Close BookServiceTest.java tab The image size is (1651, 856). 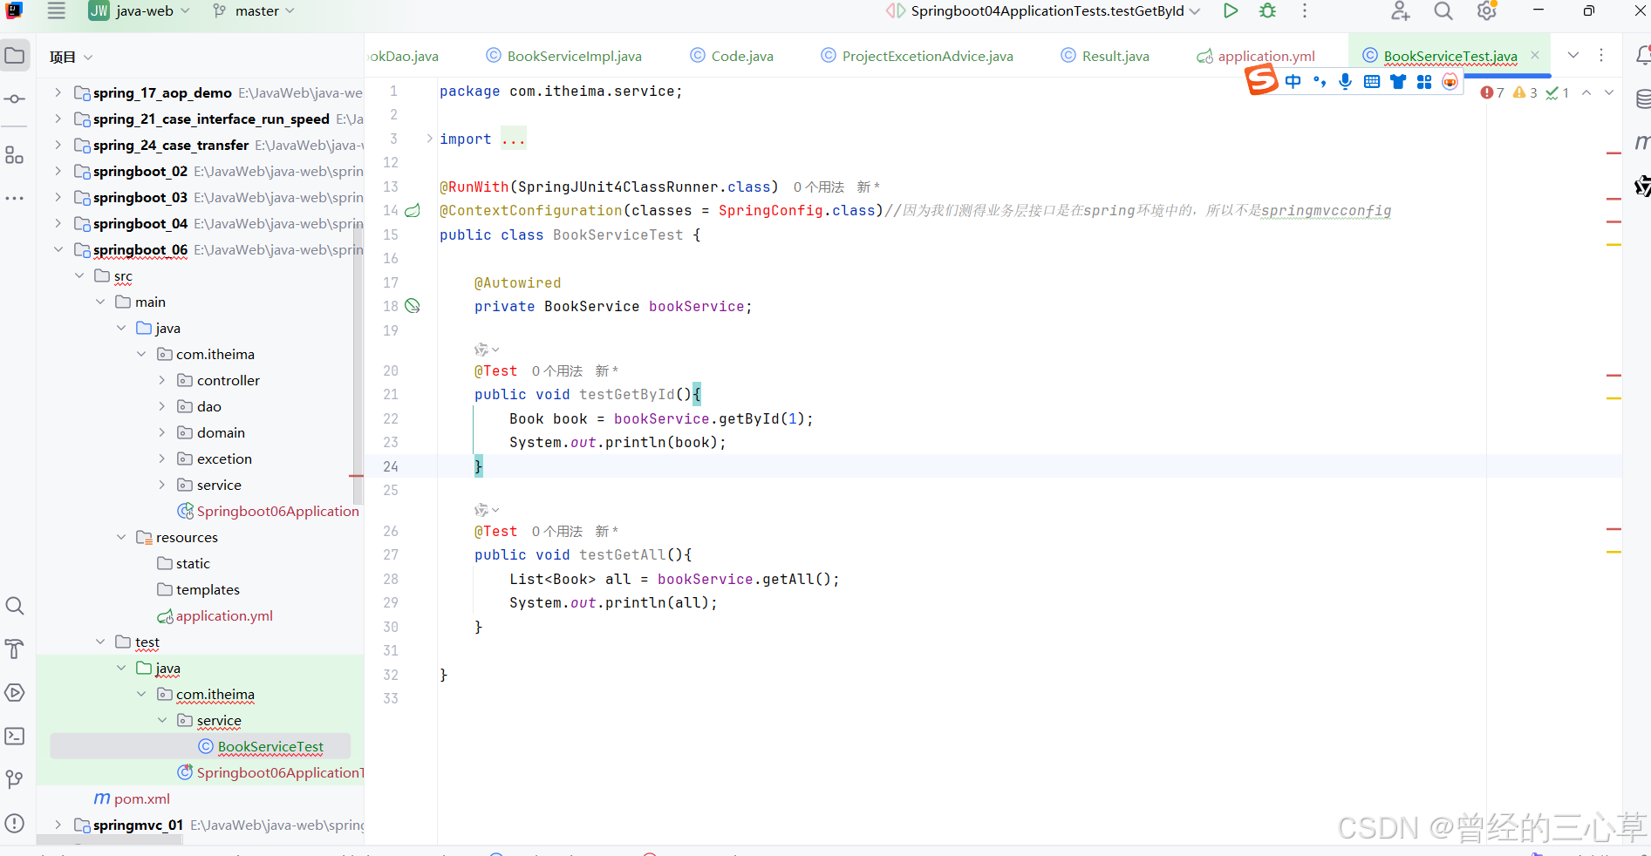tap(1535, 55)
